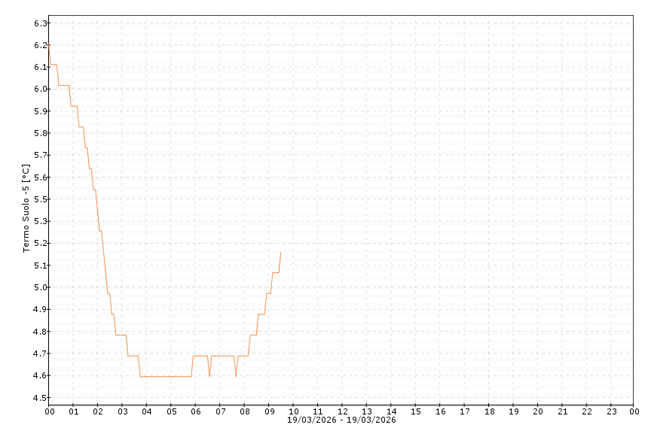Screen dimensions: 648x431
Task: Select hour 12 on the time axis
Action: click(342, 411)
